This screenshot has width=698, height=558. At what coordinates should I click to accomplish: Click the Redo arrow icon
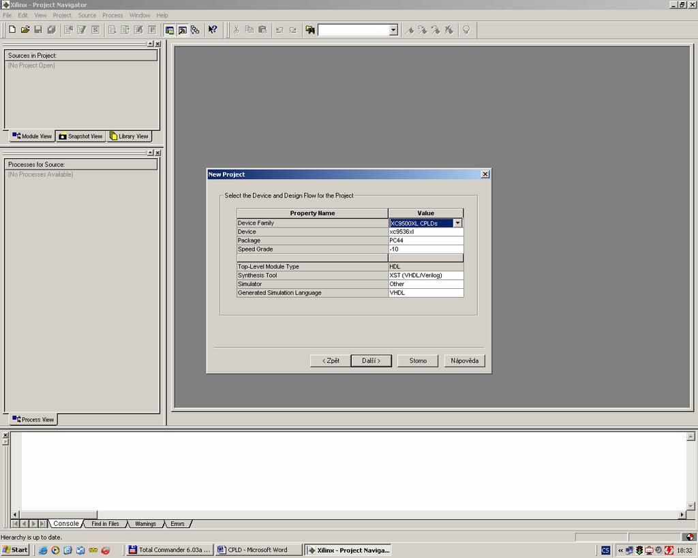pos(293,30)
